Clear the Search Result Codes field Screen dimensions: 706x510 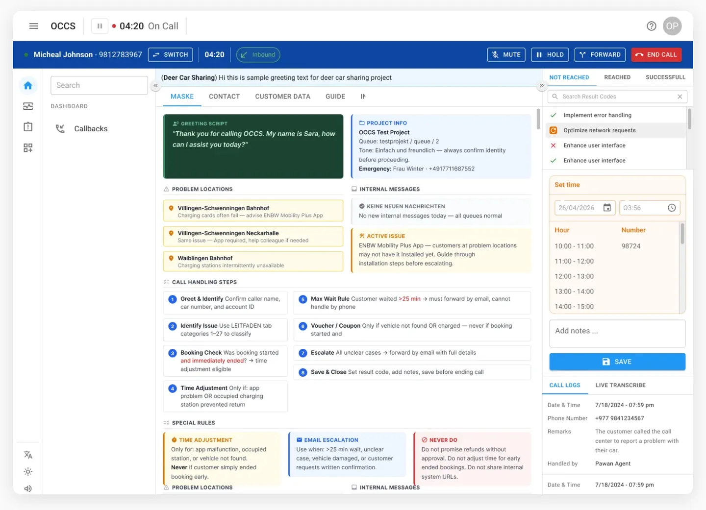click(x=680, y=97)
